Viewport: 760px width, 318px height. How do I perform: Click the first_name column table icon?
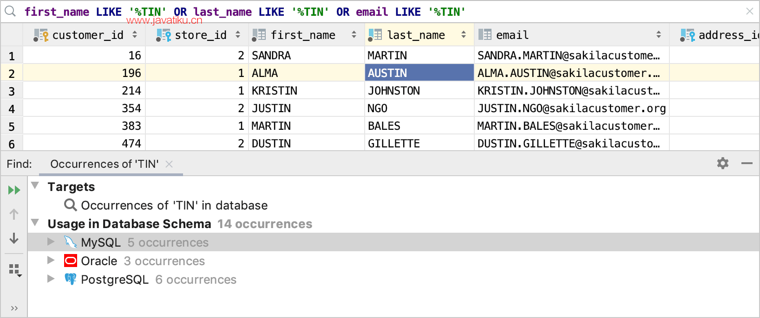tap(259, 35)
